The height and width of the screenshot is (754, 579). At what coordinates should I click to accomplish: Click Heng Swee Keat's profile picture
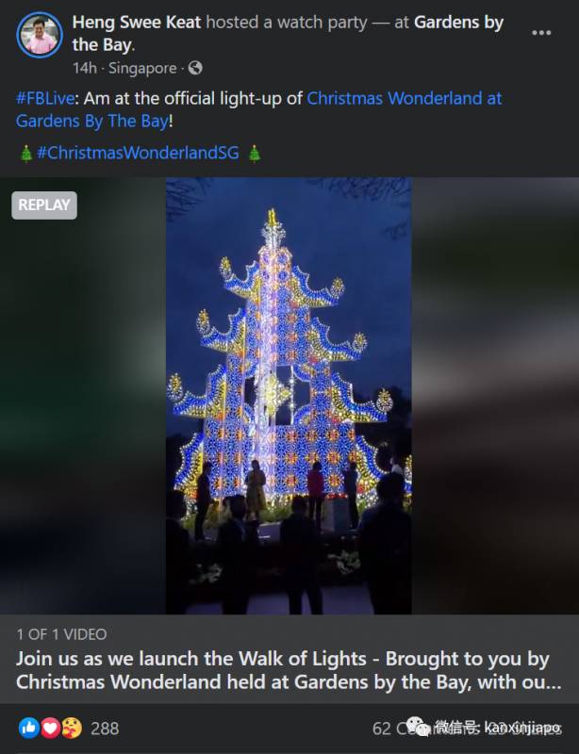click(x=40, y=35)
